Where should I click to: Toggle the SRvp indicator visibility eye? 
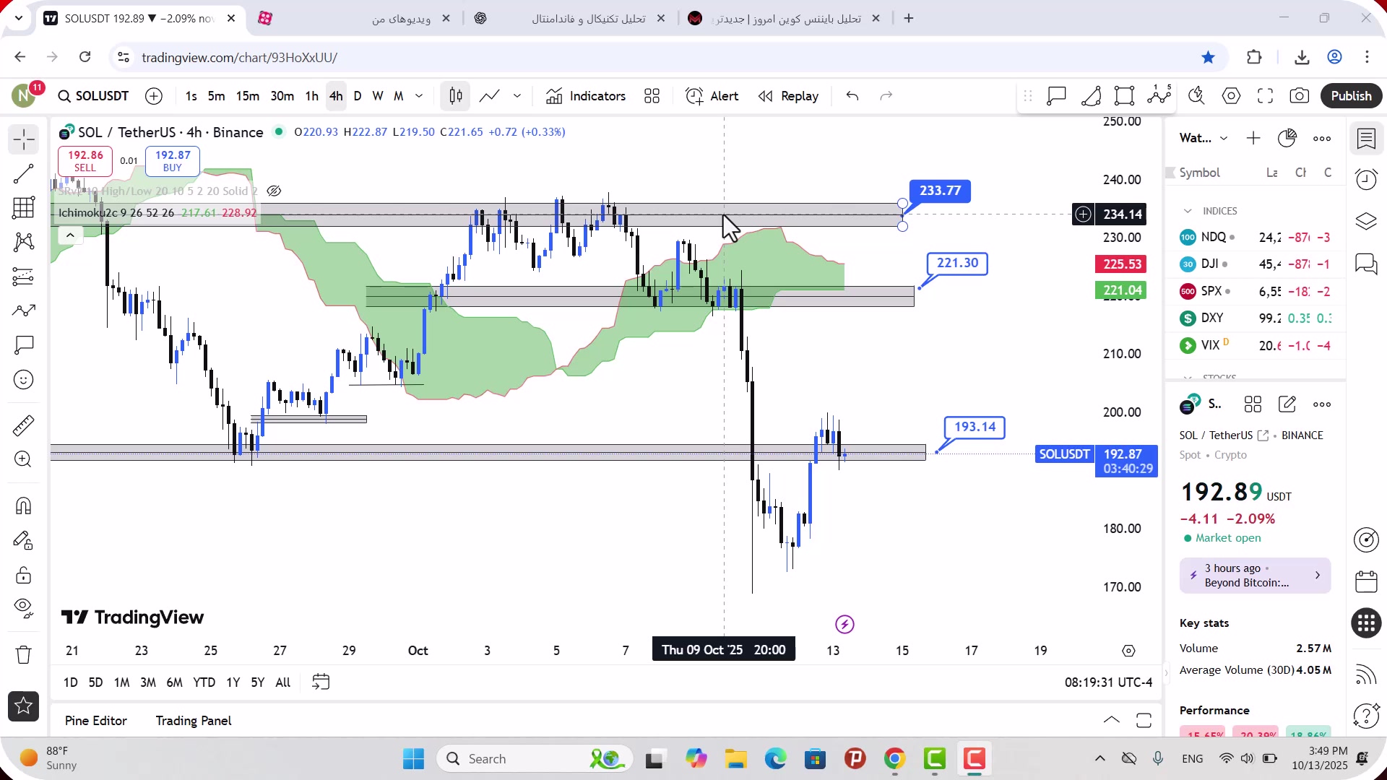[274, 191]
